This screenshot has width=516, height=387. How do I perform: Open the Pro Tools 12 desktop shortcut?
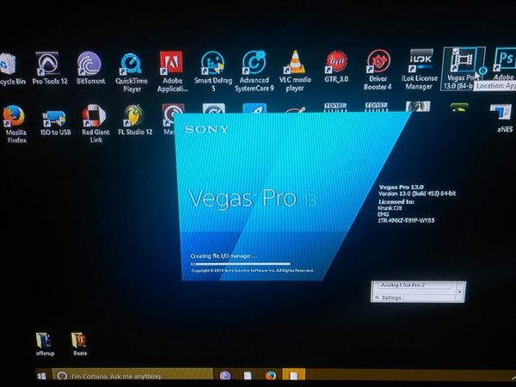click(49, 69)
